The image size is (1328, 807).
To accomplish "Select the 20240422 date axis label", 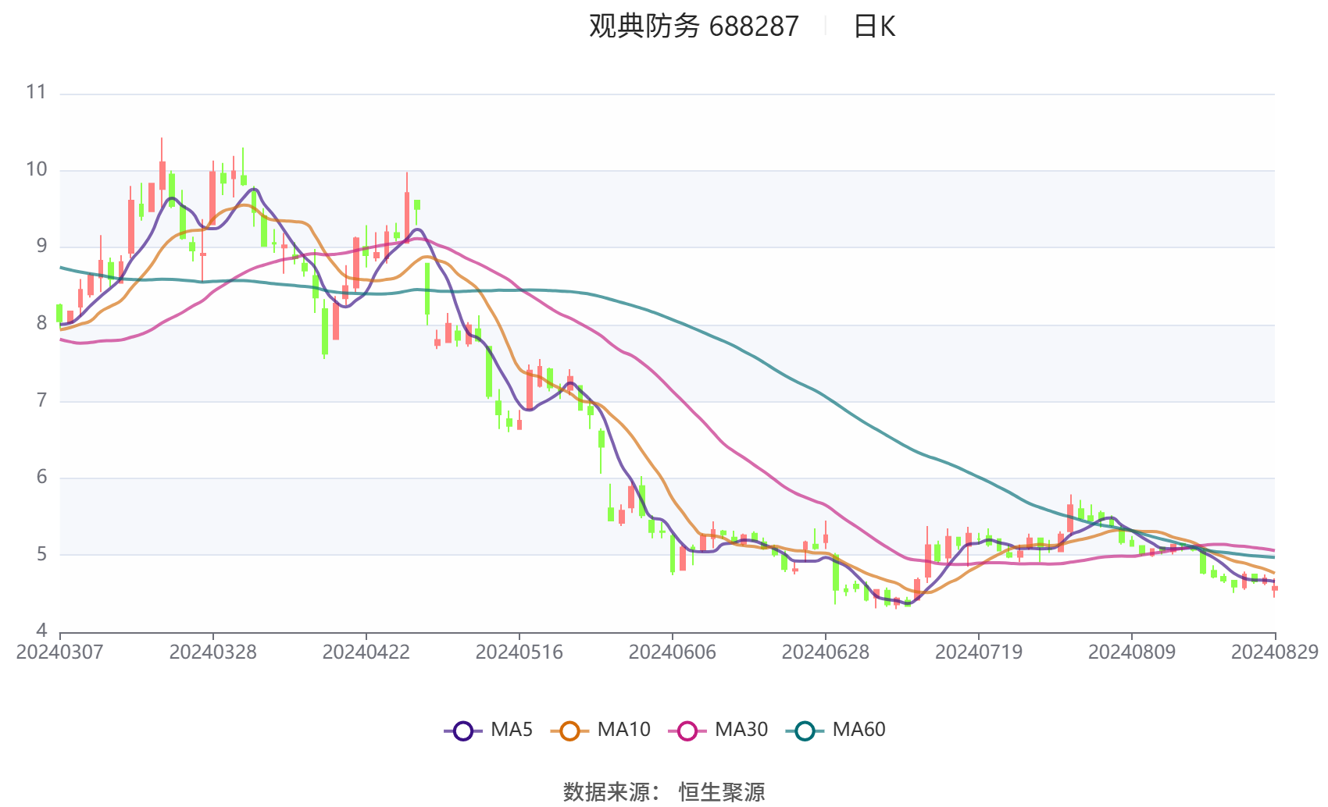I will (366, 652).
